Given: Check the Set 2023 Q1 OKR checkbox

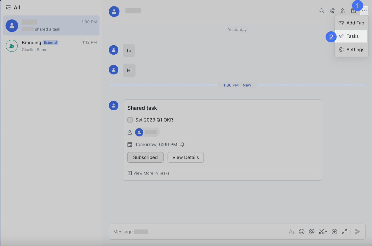Looking at the screenshot, I should 130,120.
